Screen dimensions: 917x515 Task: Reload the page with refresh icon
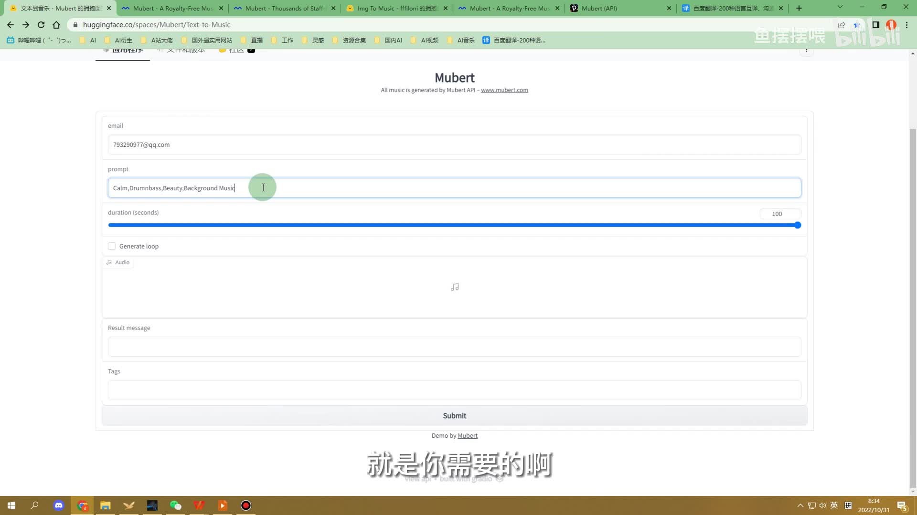(x=41, y=25)
